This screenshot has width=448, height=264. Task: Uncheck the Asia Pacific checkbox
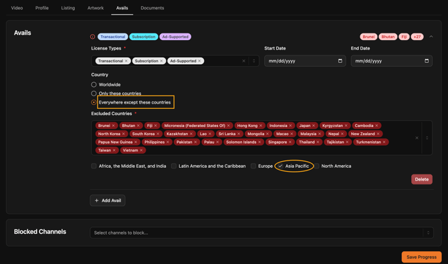tap(280, 166)
